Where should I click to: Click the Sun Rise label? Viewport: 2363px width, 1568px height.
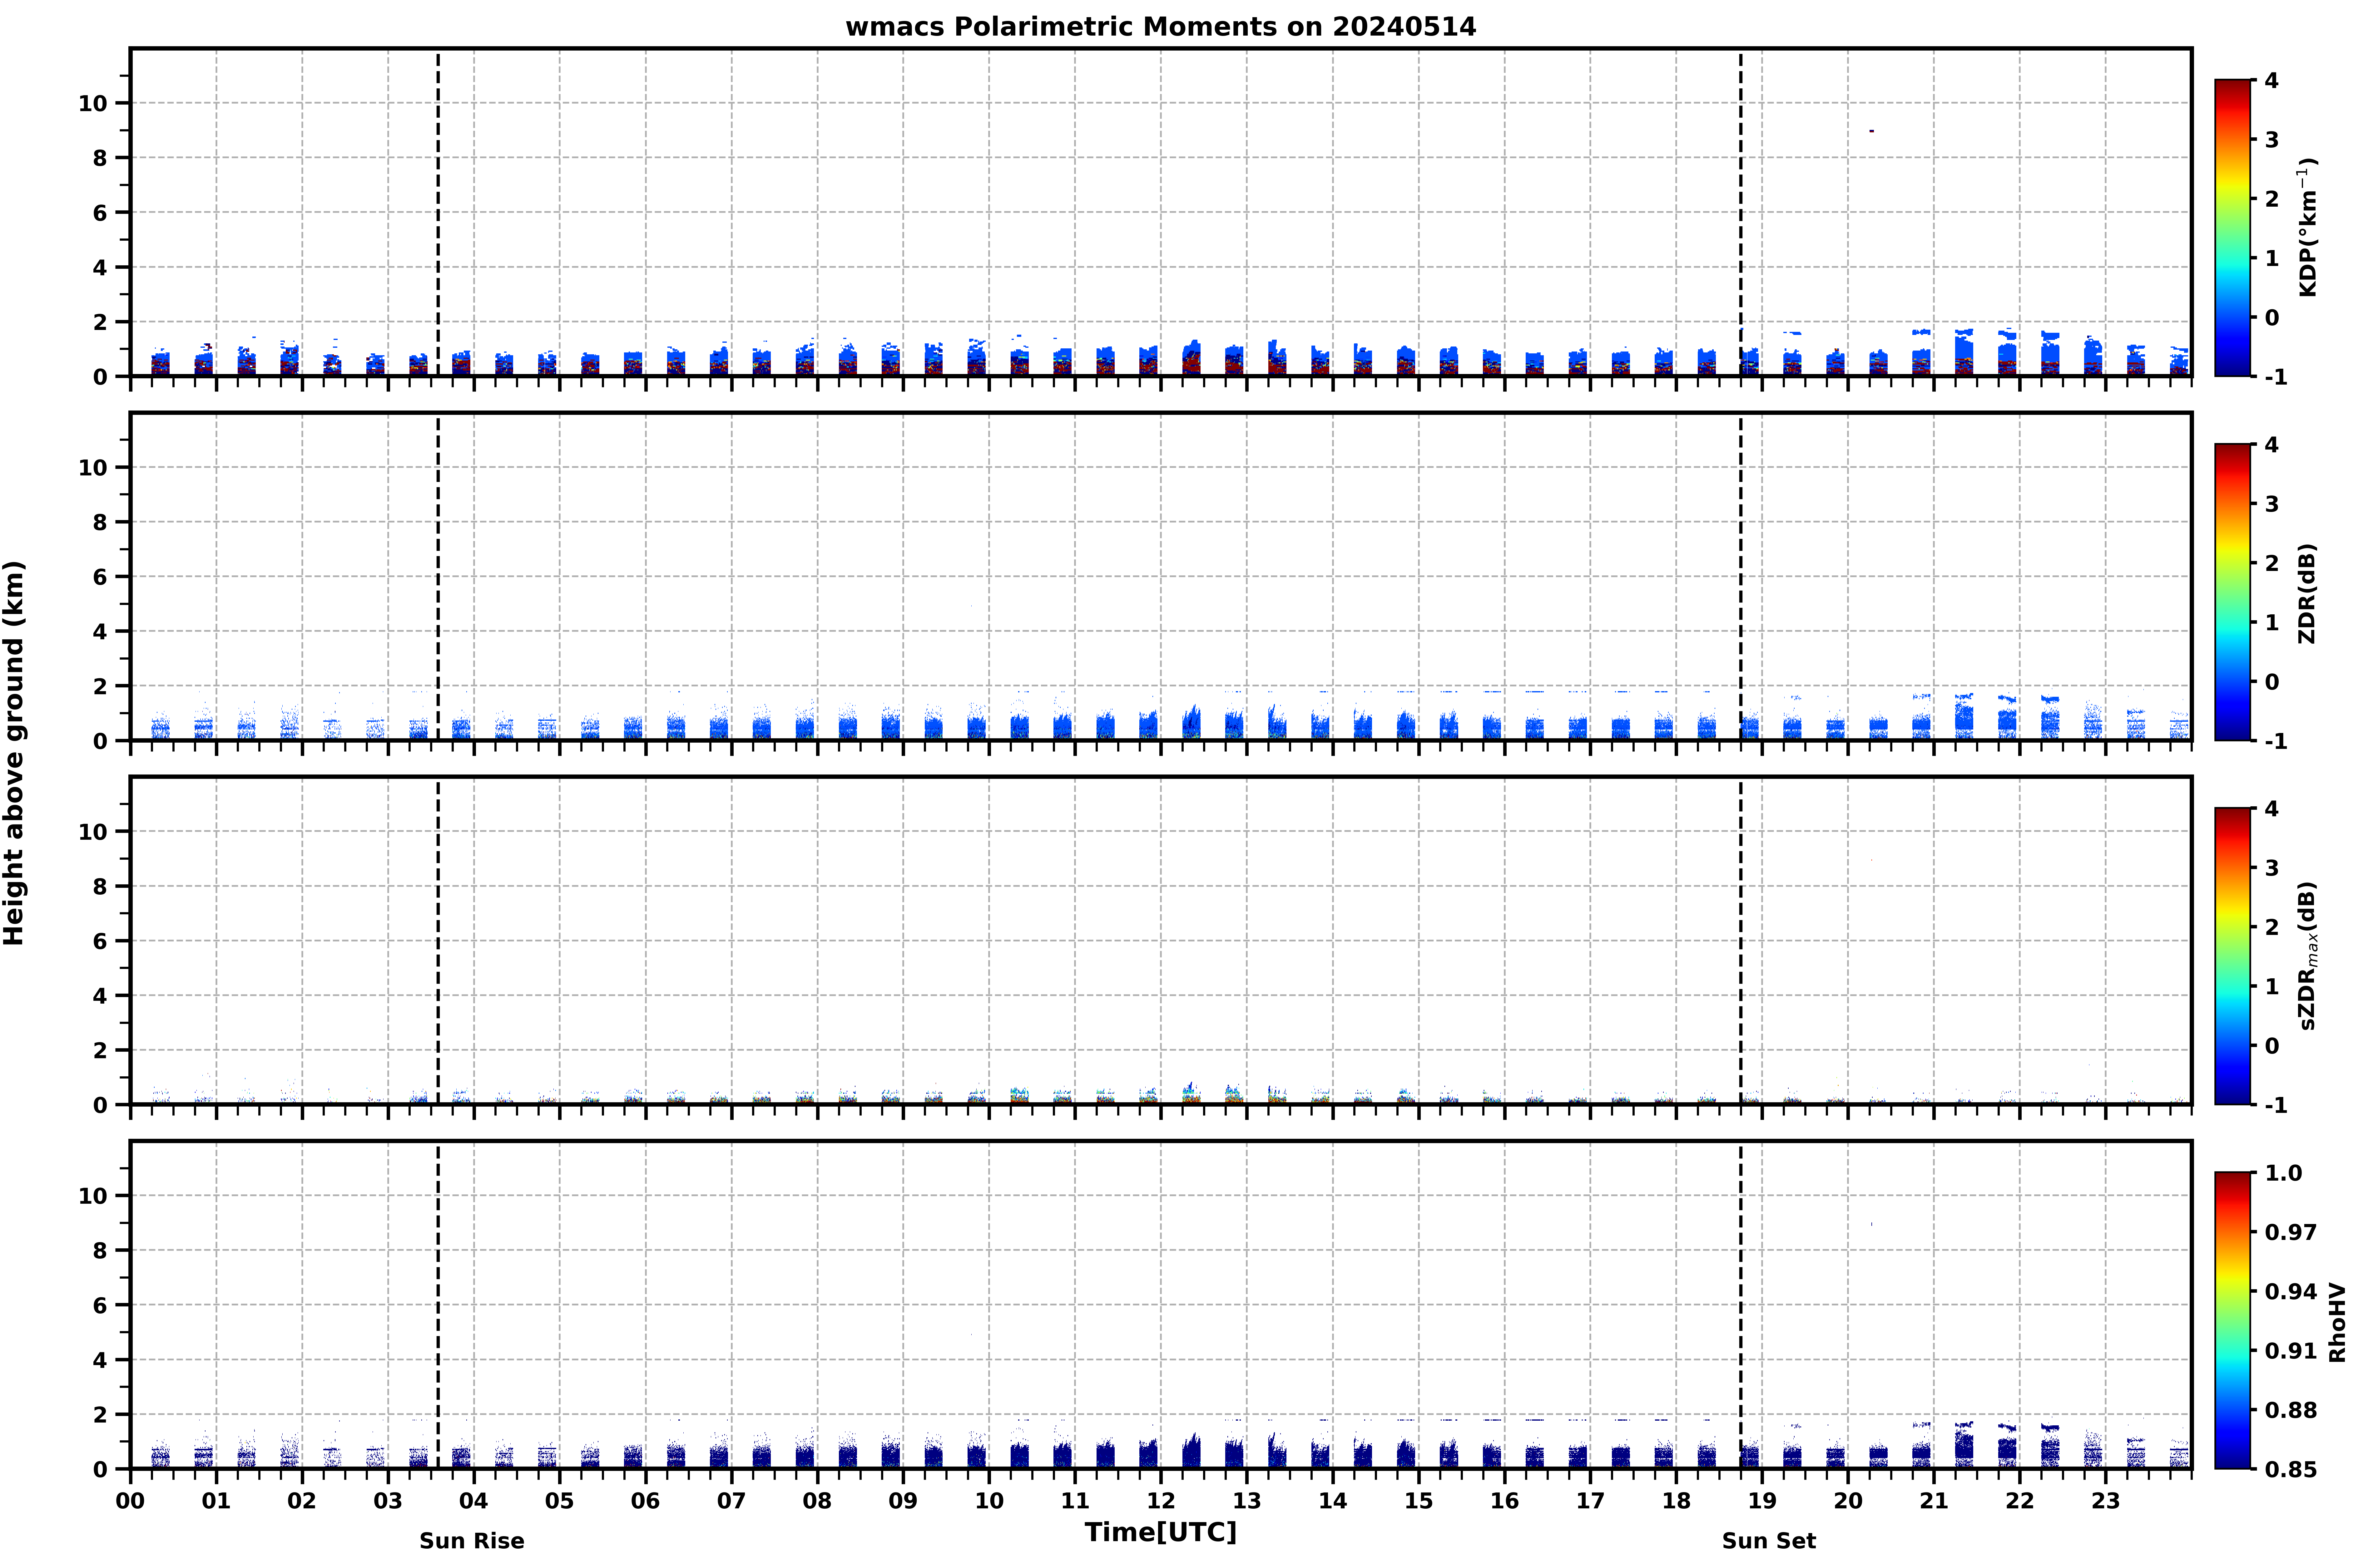[x=471, y=1541]
